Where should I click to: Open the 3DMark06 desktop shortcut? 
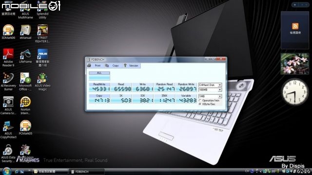(x=8, y=32)
